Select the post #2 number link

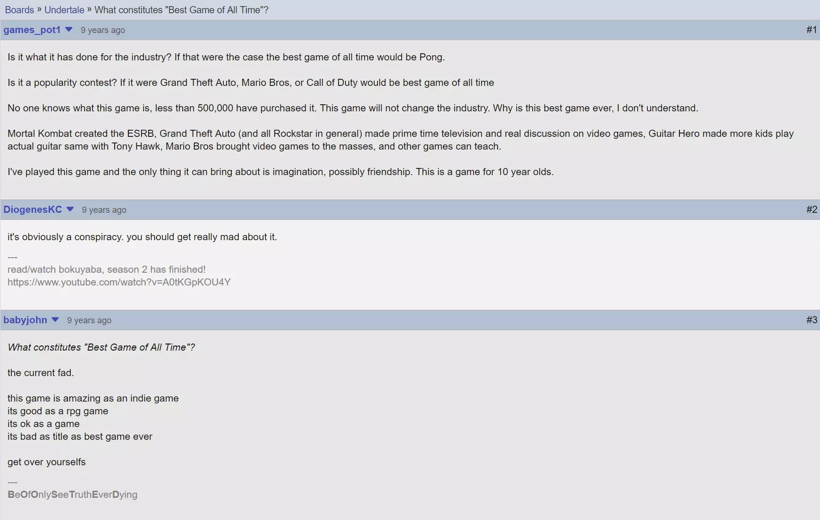[x=812, y=210]
